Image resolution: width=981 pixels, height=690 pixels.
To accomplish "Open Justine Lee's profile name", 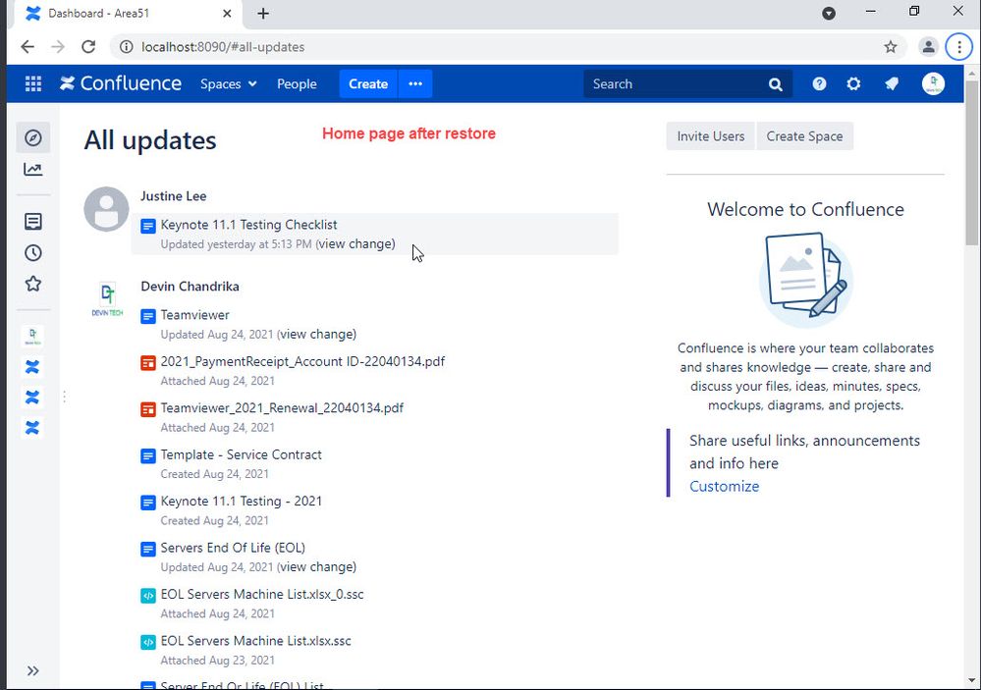I will (x=173, y=195).
